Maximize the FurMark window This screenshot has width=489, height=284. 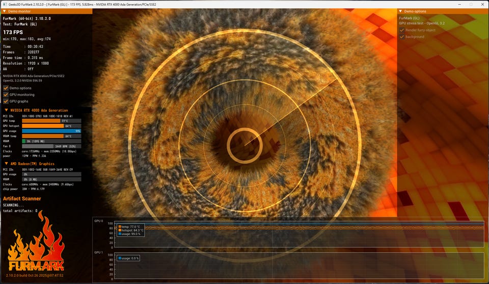pos(471,5)
